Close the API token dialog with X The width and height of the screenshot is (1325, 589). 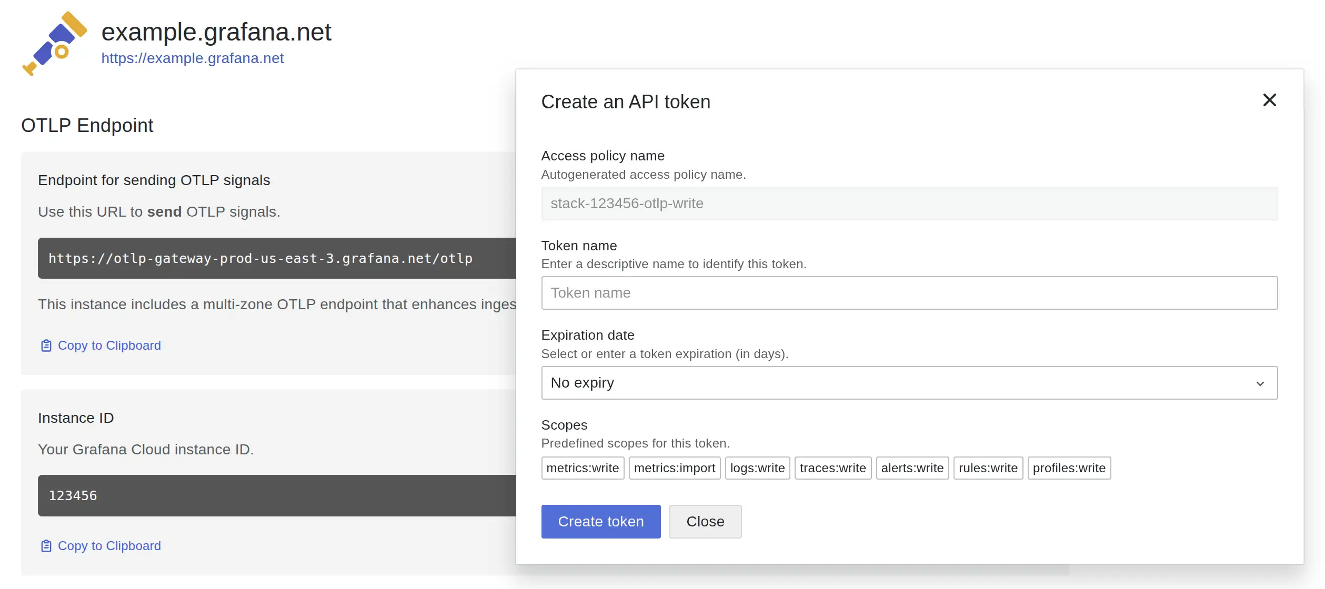point(1269,100)
